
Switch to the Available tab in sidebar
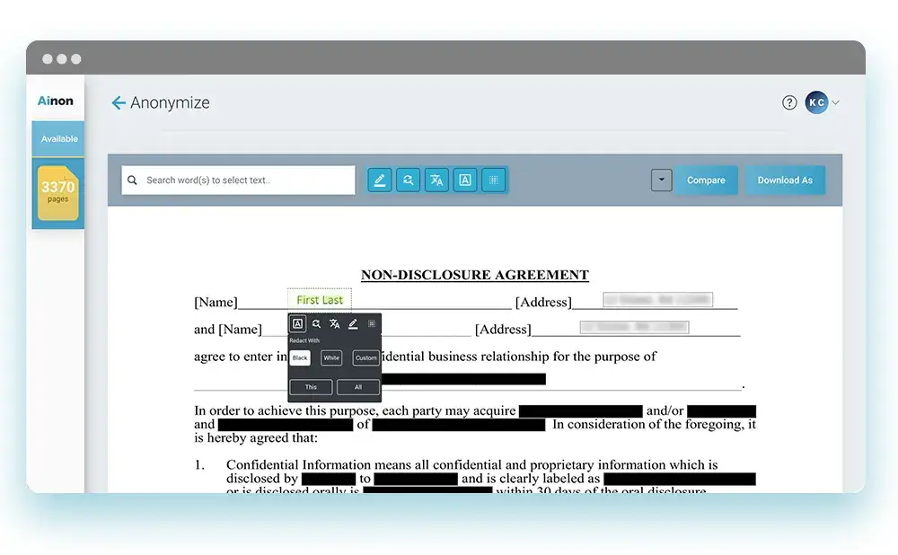click(59, 139)
